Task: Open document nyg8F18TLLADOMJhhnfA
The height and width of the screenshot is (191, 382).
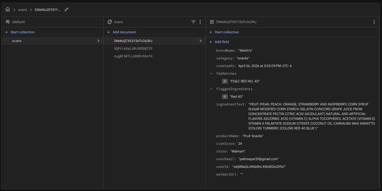Action: 133,56
